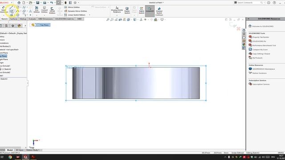Open the File Properties icon
Screen dimensions: 285x160
point(70,3)
